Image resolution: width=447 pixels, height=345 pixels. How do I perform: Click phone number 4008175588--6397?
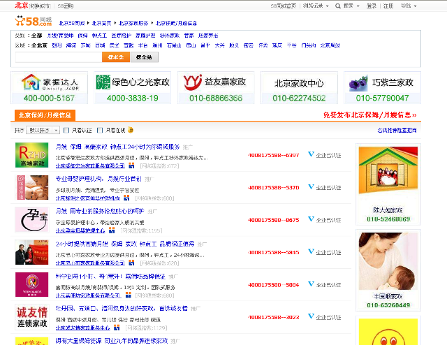[273, 155]
